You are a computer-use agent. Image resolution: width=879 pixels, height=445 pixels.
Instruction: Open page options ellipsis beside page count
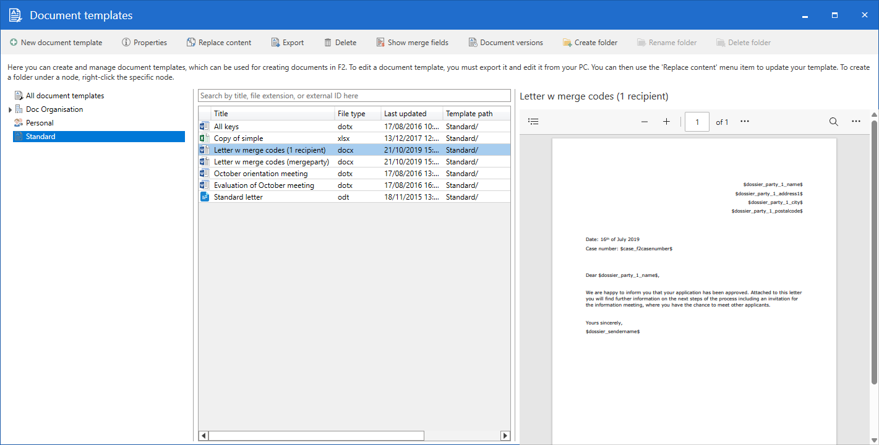click(x=745, y=122)
